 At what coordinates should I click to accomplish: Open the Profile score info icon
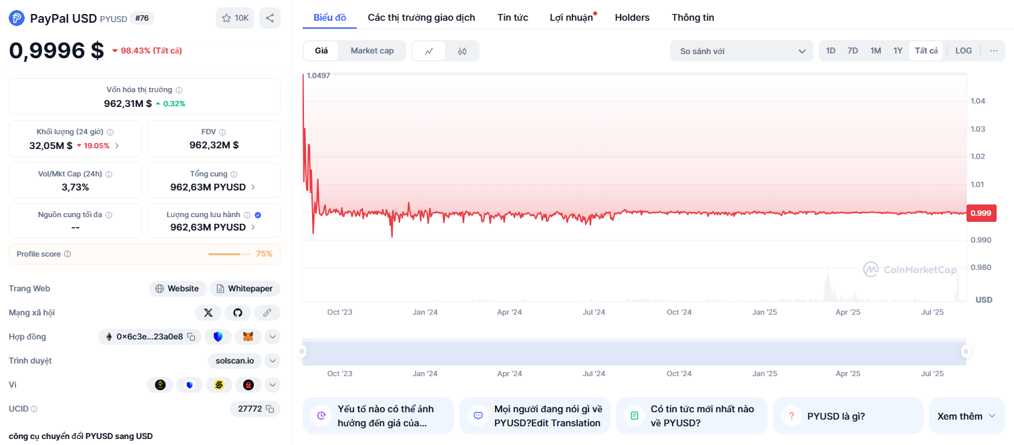coord(67,255)
